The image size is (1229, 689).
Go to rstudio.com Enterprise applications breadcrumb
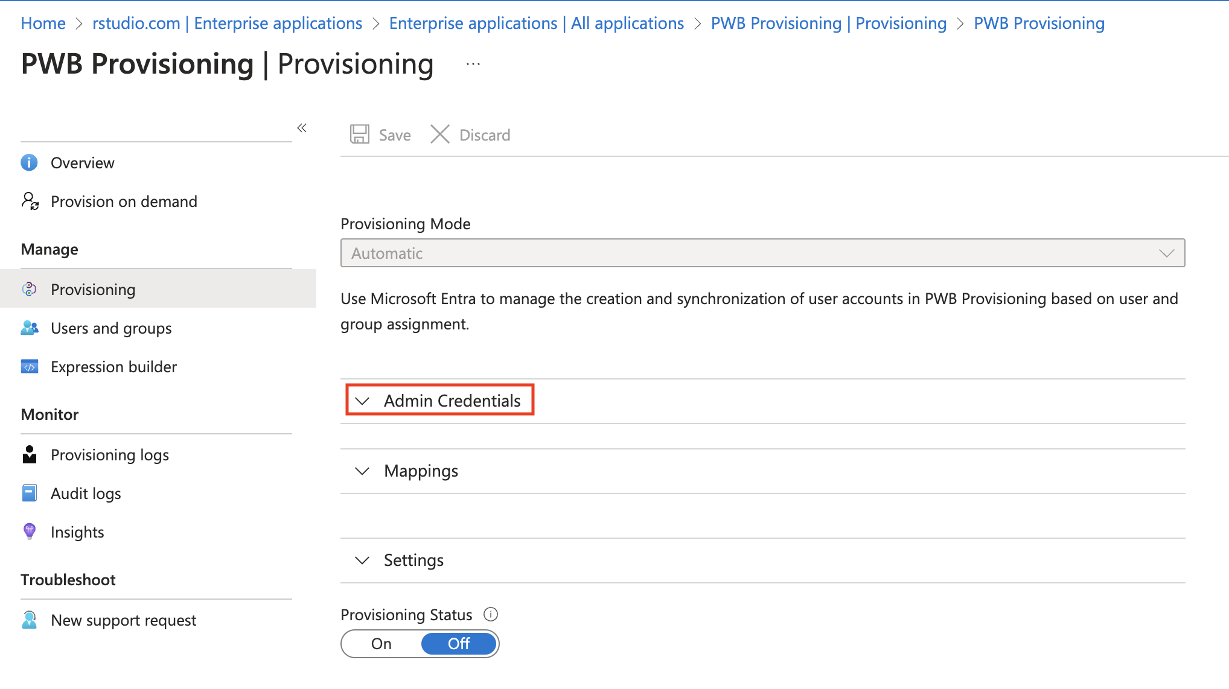(227, 23)
